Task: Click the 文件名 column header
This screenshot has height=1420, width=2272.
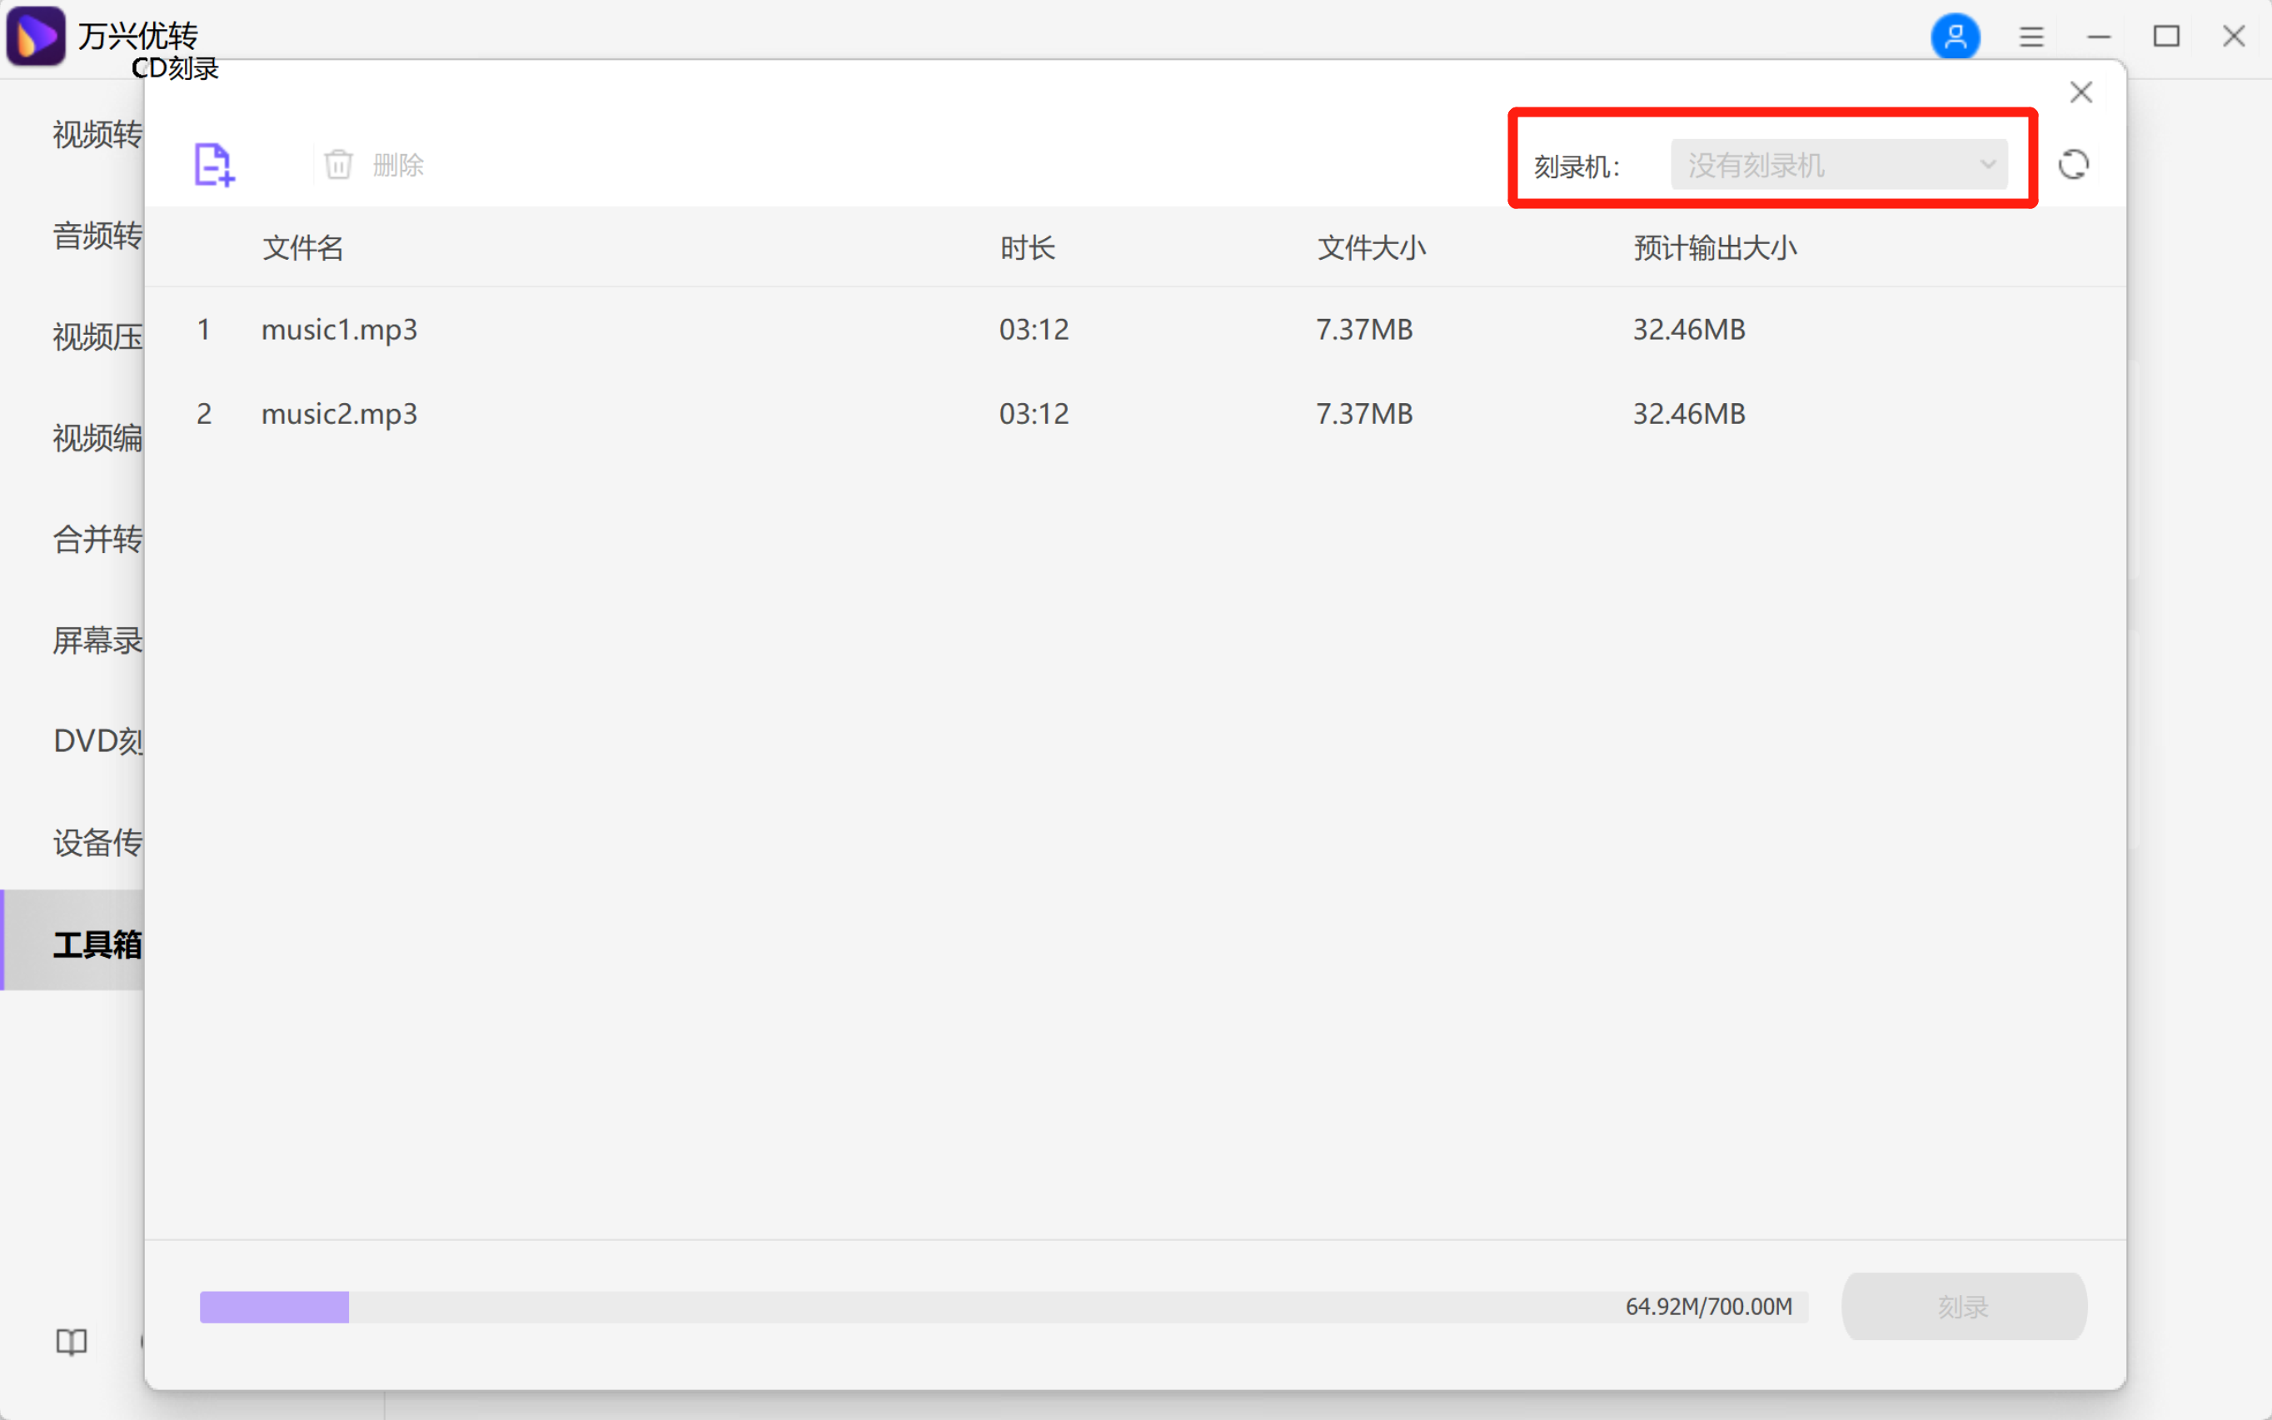Action: coord(302,248)
